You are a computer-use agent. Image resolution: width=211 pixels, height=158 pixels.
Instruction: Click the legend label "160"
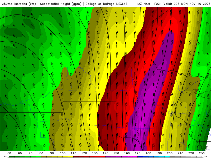[127, 153]
